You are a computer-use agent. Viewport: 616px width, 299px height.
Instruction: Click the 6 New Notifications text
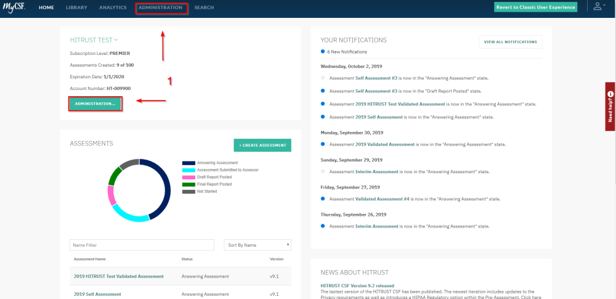pyautogui.click(x=347, y=52)
